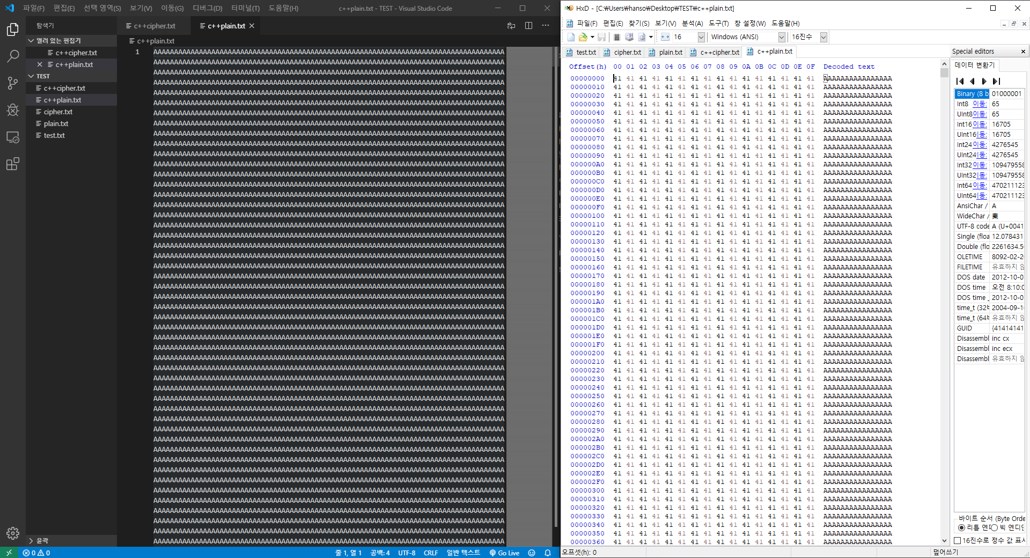This screenshot has height=558, width=1030.
Task: Close the c++plain.txt tab in VS Code
Action: [252, 26]
